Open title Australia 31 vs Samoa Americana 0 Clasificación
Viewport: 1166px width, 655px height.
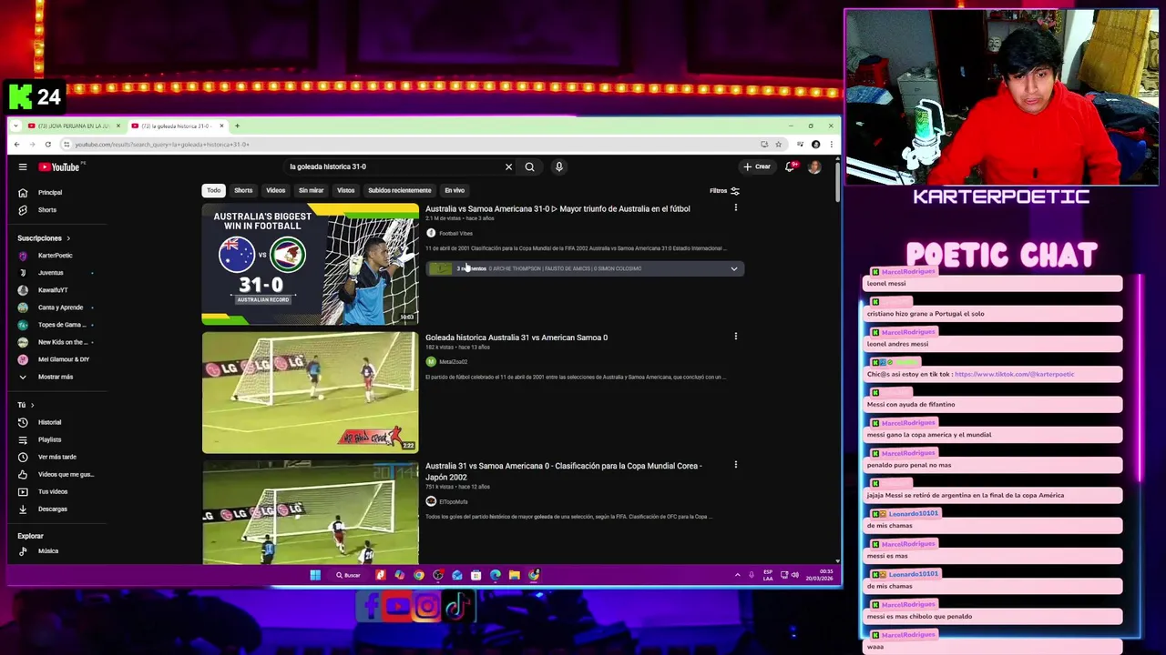(563, 471)
